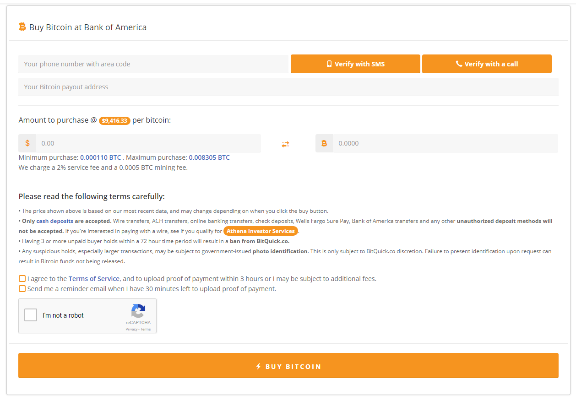The width and height of the screenshot is (576, 406).
Task: Click Verify with SMS button
Action: (x=355, y=64)
